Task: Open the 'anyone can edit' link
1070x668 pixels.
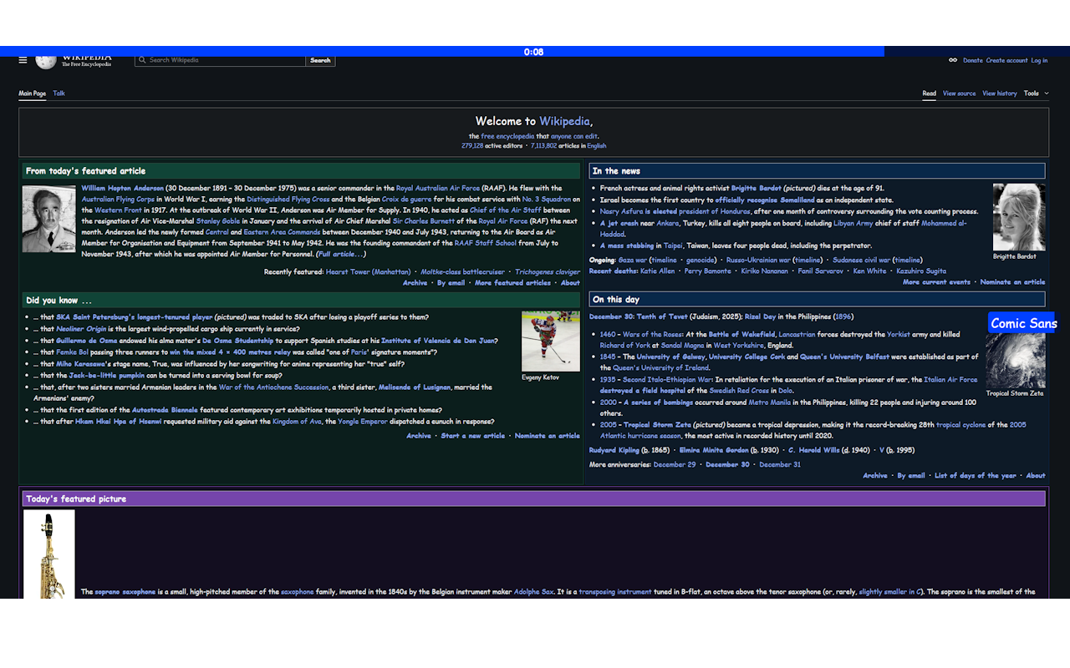Action: point(573,136)
